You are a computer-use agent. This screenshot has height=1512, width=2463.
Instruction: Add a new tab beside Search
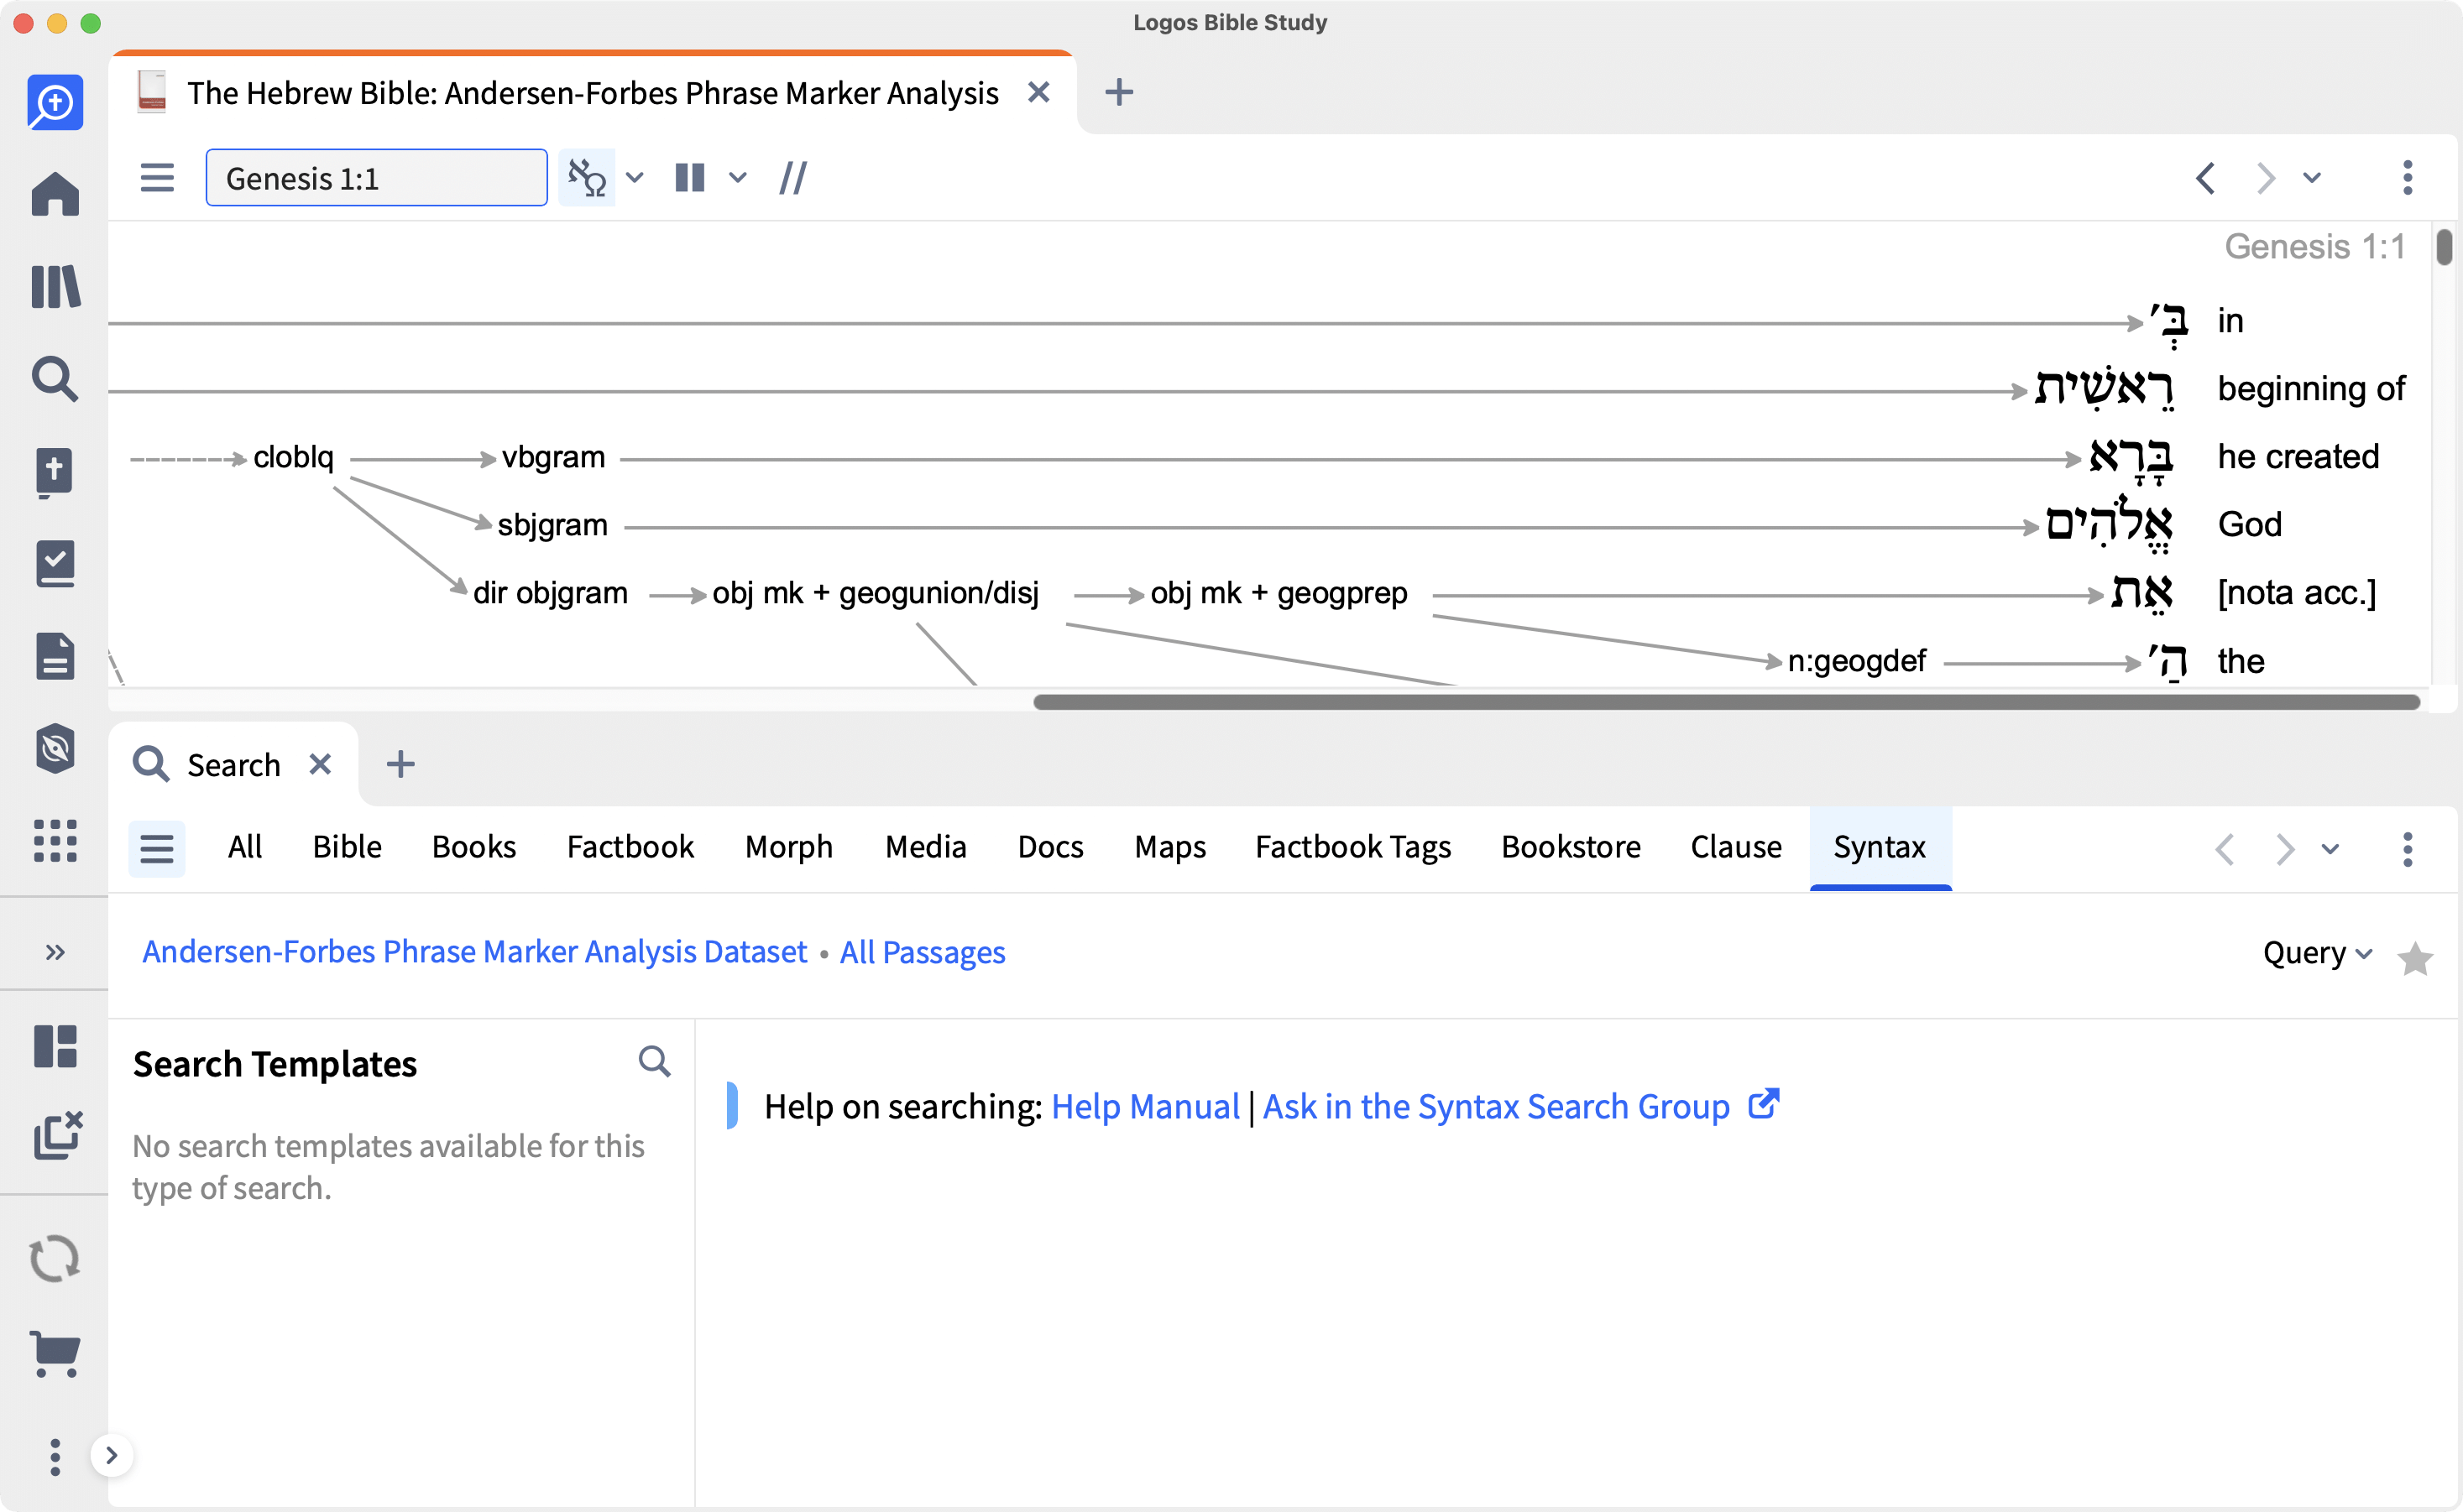click(400, 764)
